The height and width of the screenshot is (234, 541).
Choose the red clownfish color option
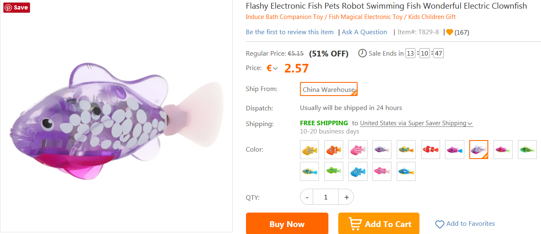(431, 150)
